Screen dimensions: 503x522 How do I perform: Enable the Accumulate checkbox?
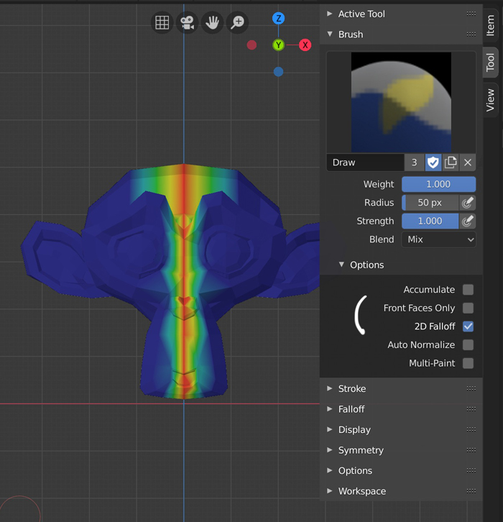(468, 290)
